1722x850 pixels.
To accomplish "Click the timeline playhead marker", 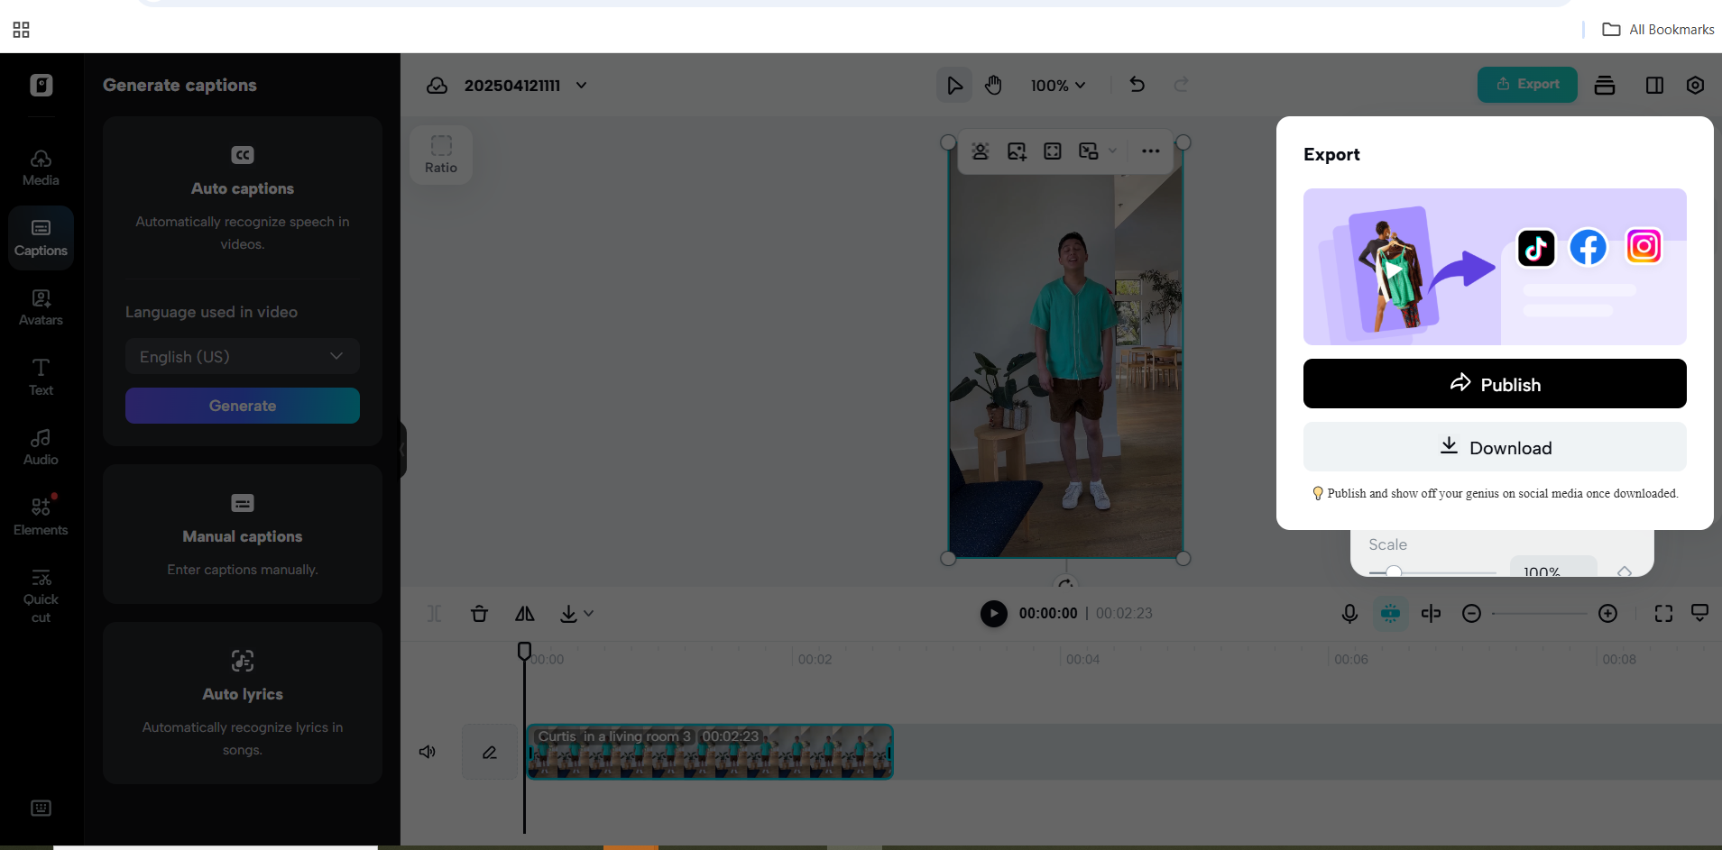I will point(524,651).
